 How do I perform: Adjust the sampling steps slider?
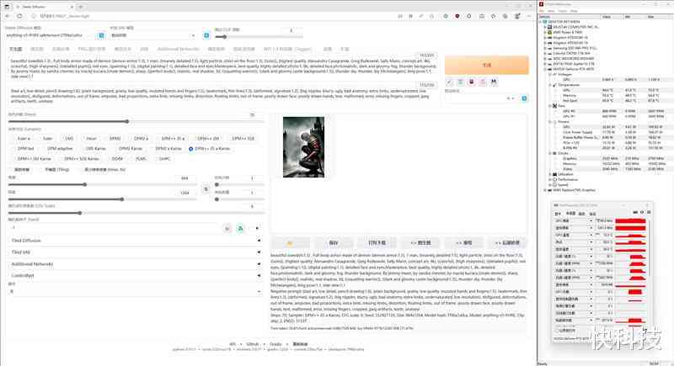click(x=136, y=121)
